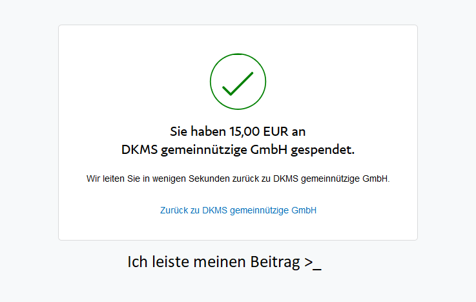Open the Zurück zu DKMS gemeinnützige GmbH link
Viewport: 476px width, 302px height.
click(238, 210)
